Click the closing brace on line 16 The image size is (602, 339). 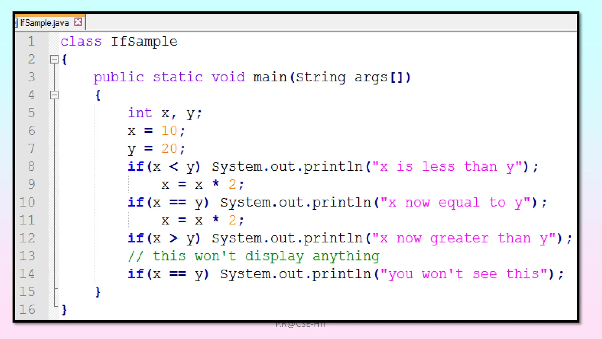(64, 310)
